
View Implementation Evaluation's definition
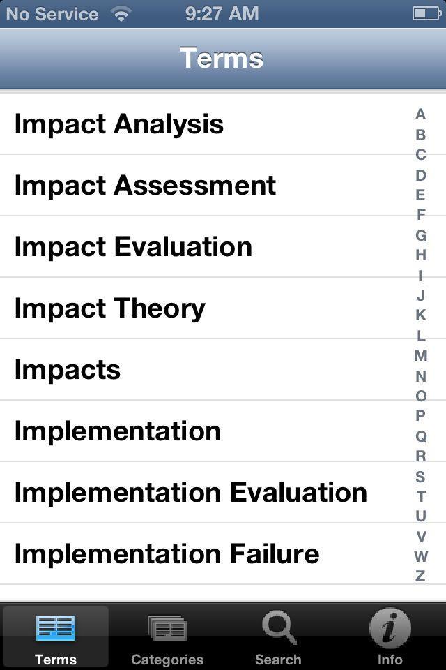191,492
